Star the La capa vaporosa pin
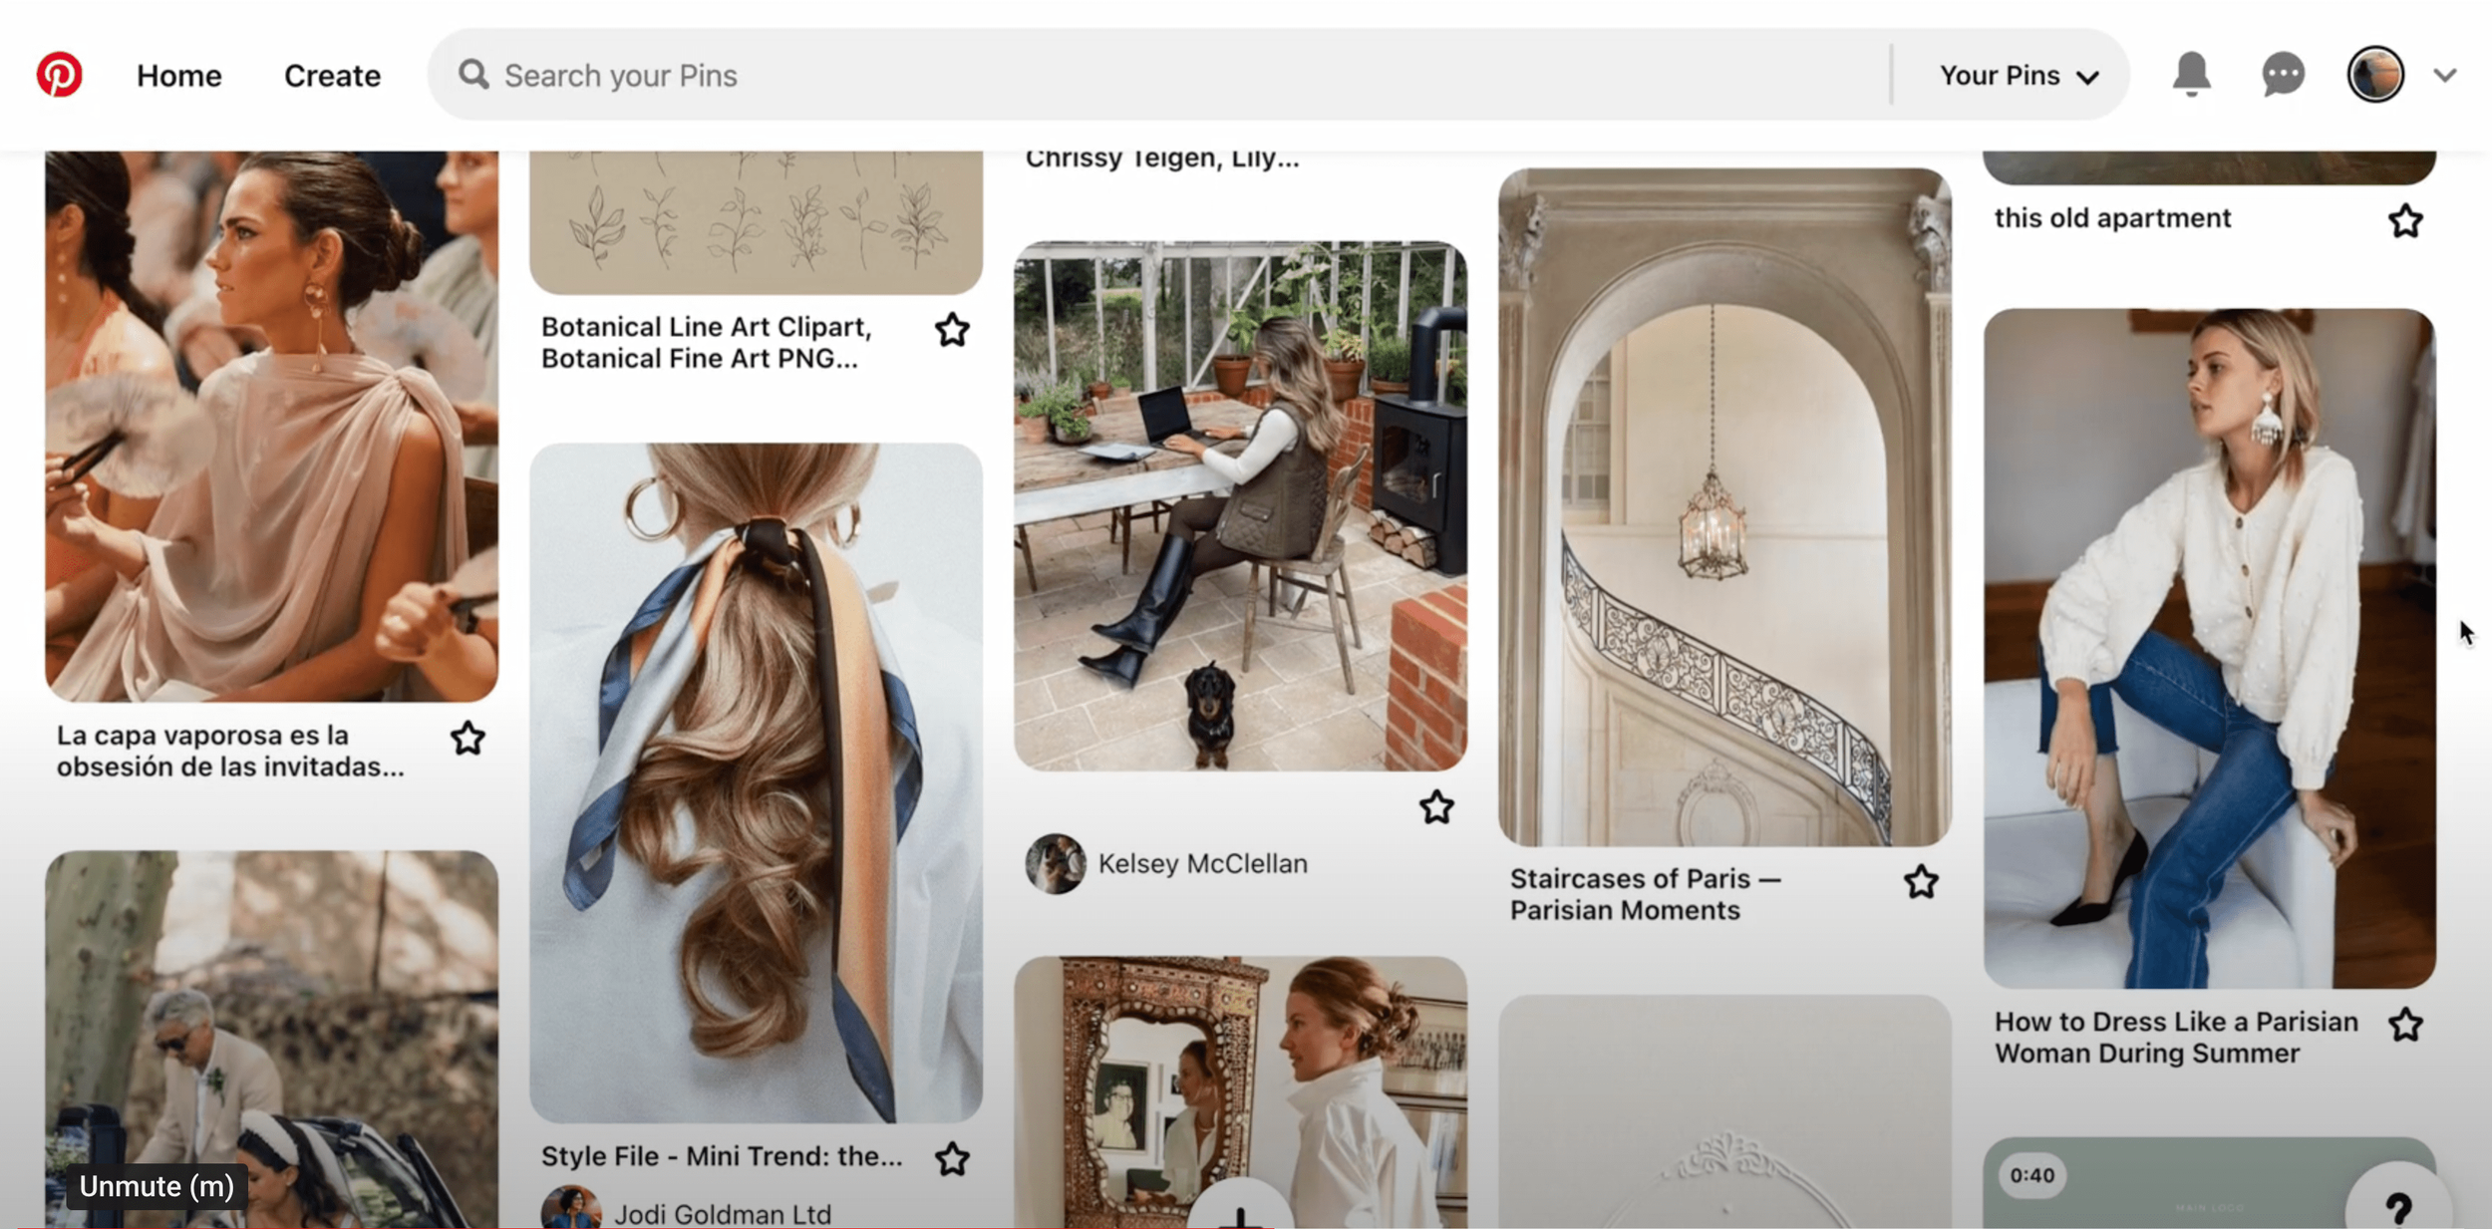Image resolution: width=2492 pixels, height=1229 pixels. (467, 739)
